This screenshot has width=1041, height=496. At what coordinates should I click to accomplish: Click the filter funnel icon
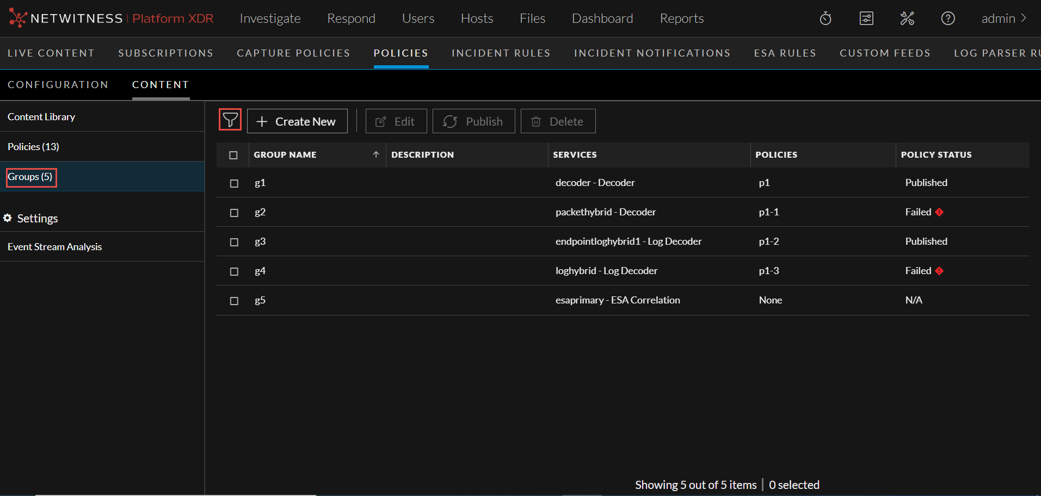230,120
